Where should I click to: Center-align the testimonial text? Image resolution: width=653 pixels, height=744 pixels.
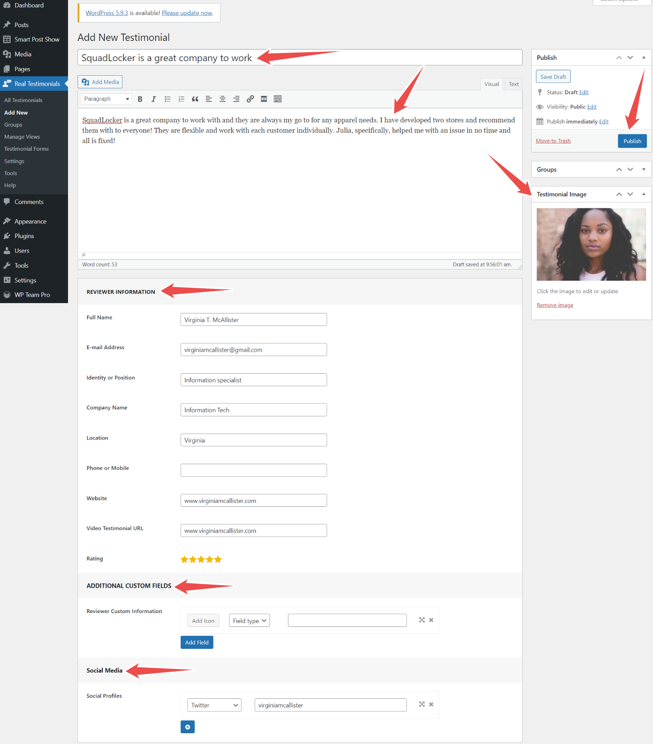click(x=223, y=99)
